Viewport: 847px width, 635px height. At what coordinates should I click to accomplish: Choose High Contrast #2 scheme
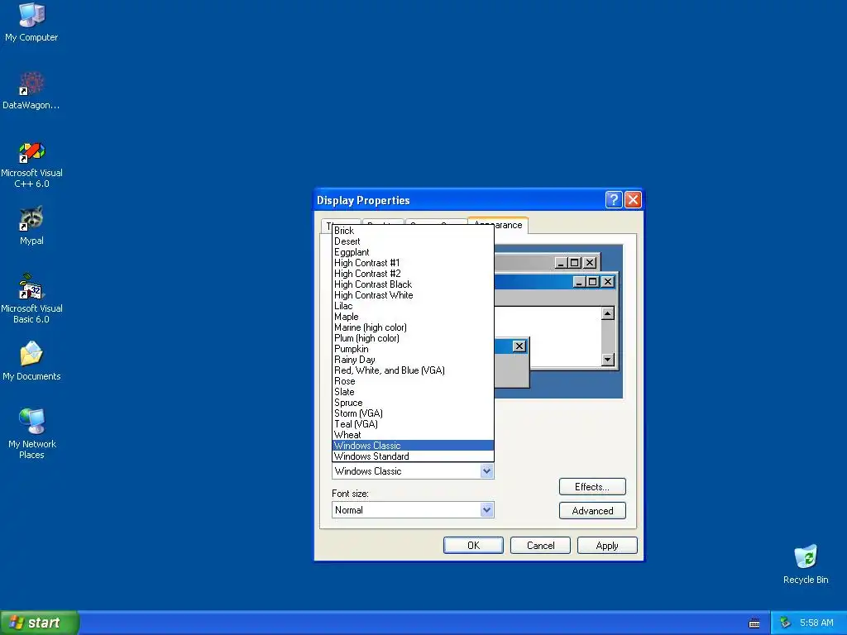413,274
